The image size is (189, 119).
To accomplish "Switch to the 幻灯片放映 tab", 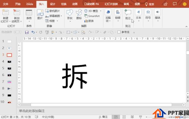I will (111, 4).
